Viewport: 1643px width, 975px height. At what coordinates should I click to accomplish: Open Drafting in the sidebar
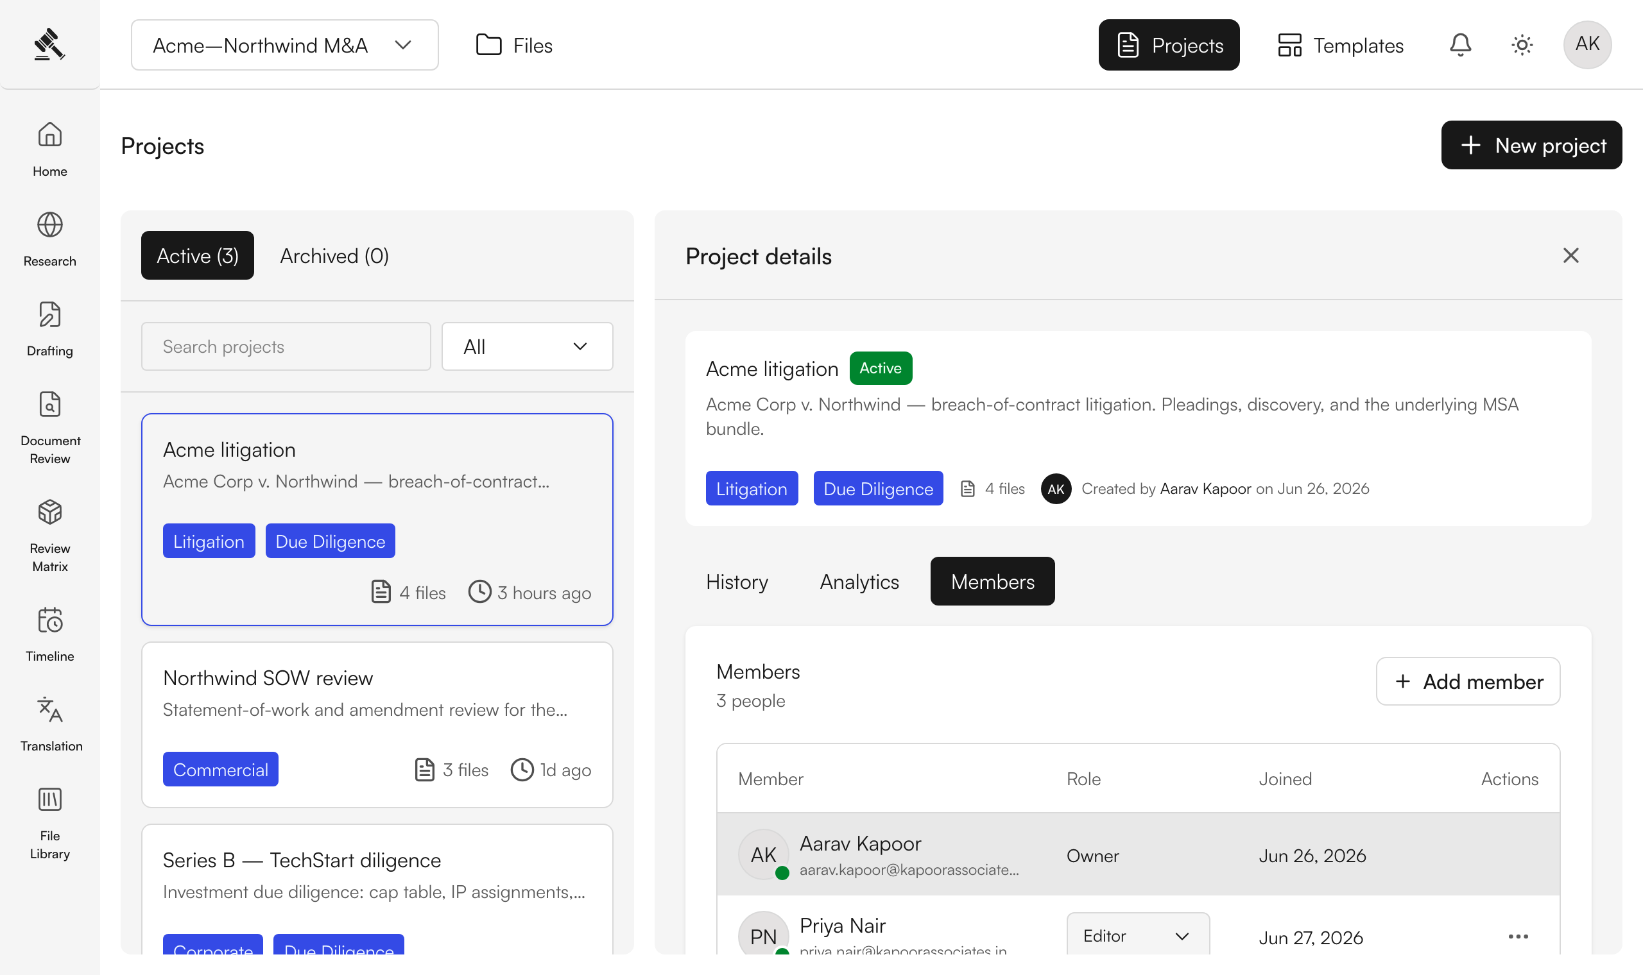50,328
